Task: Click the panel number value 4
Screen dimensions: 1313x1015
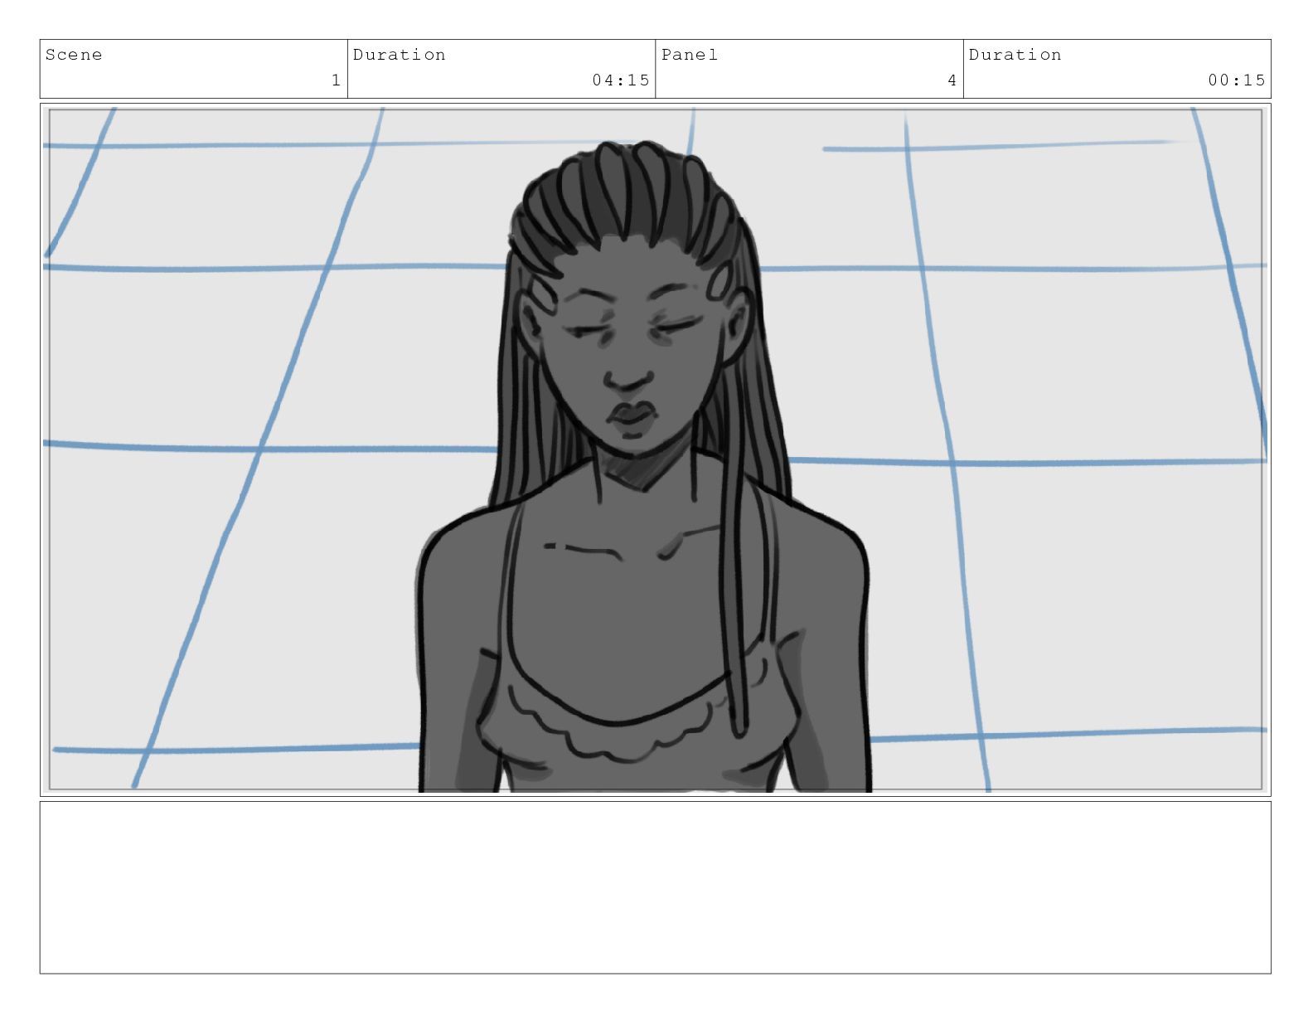Action: click(952, 80)
